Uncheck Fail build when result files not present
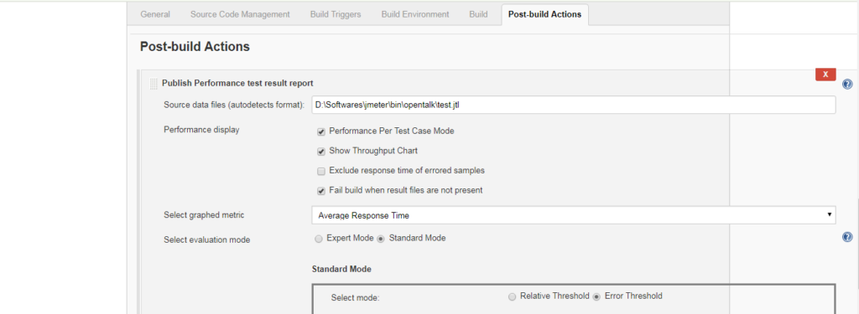The height and width of the screenshot is (314, 859). [x=321, y=191]
